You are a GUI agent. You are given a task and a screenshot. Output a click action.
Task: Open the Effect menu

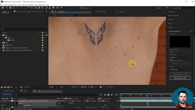coord(24,5)
